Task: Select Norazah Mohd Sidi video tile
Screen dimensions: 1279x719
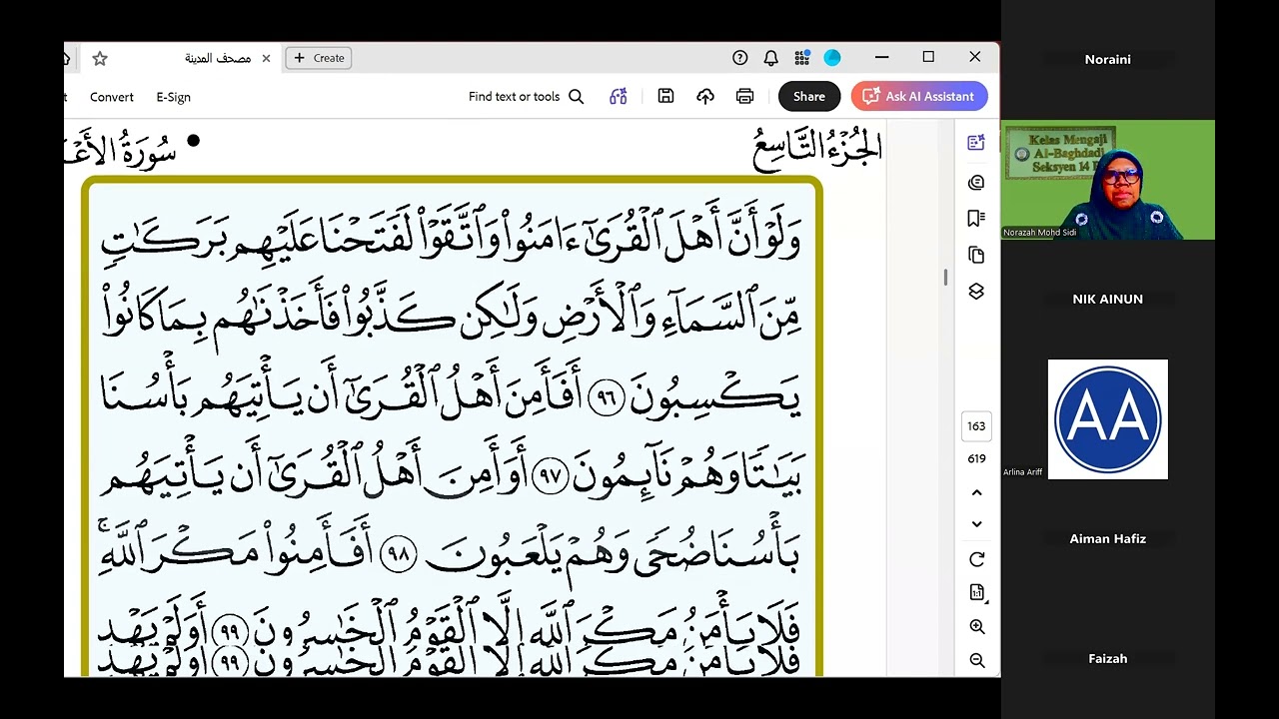Action: click(1107, 180)
